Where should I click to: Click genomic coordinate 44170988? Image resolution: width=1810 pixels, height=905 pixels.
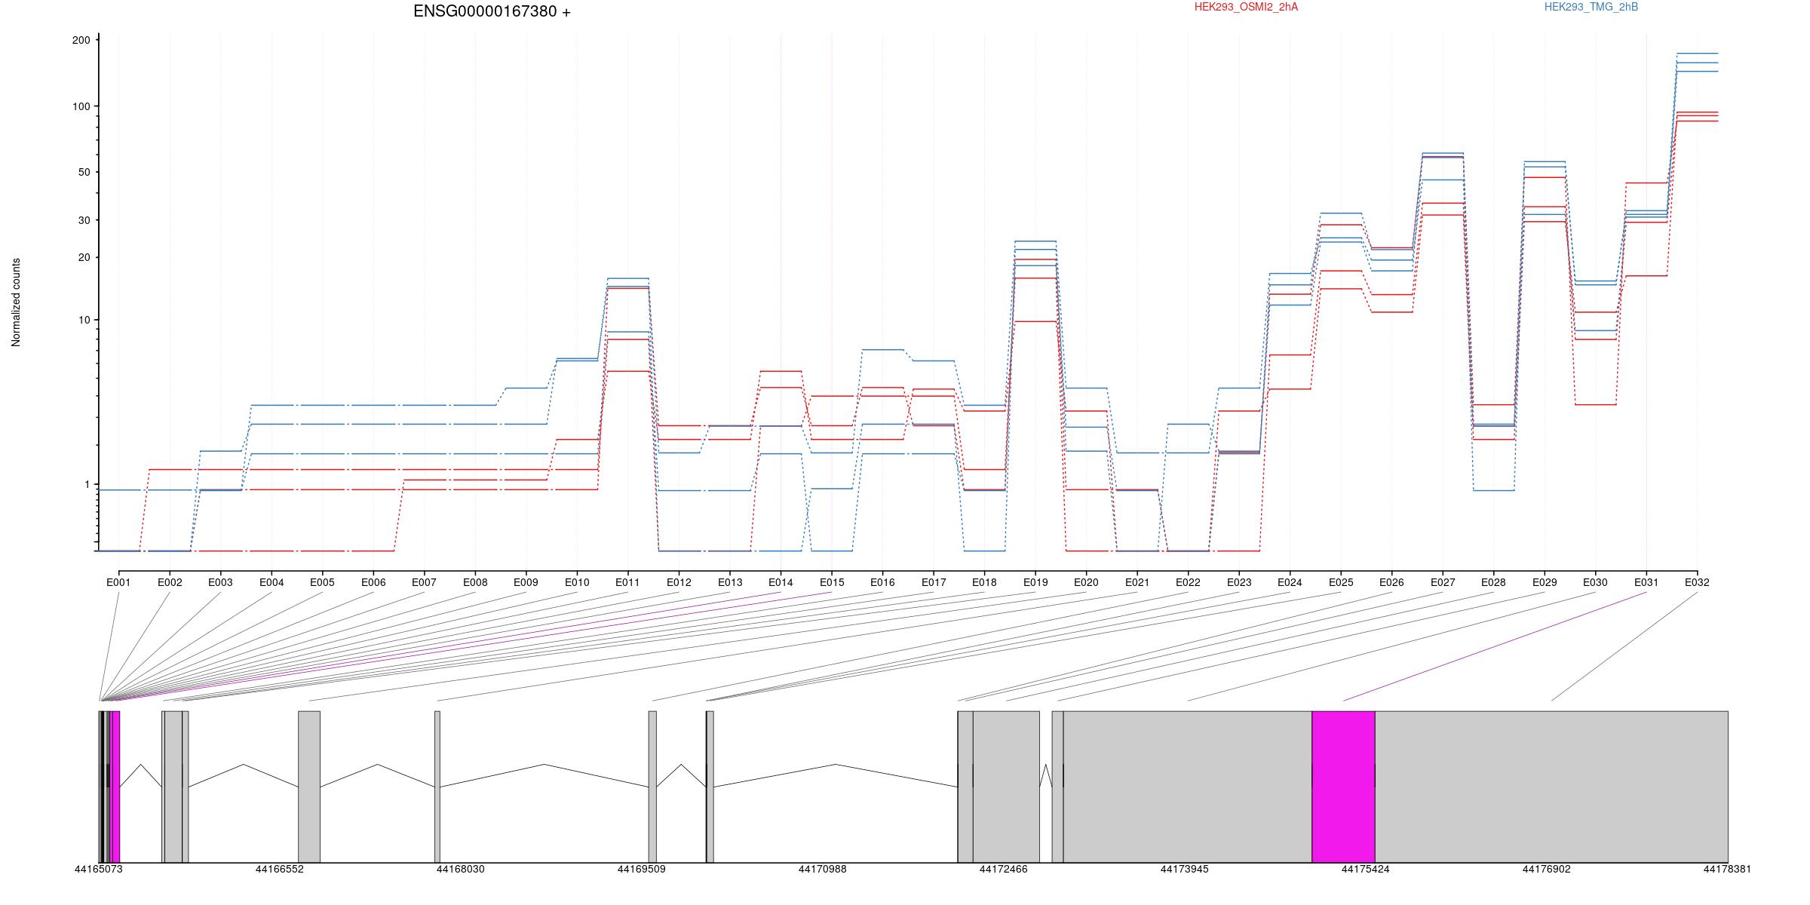click(823, 869)
